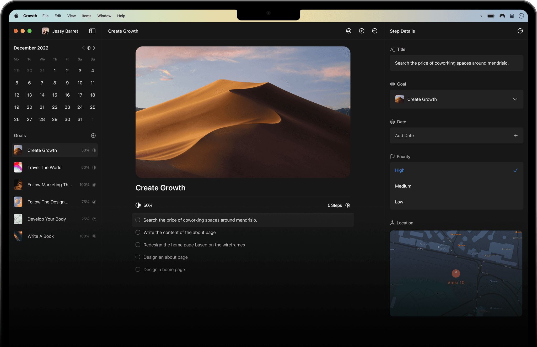Go to next month in calendar

(x=94, y=48)
